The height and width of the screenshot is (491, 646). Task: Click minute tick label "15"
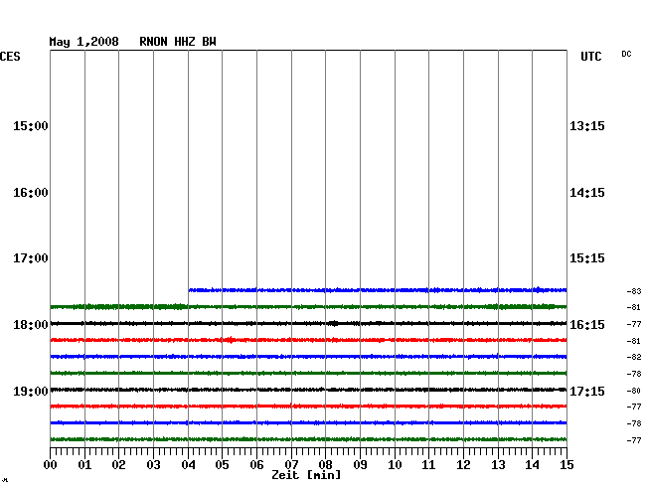pos(566,465)
